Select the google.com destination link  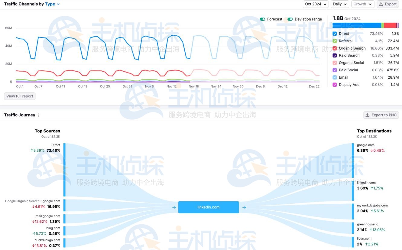click(x=365, y=145)
